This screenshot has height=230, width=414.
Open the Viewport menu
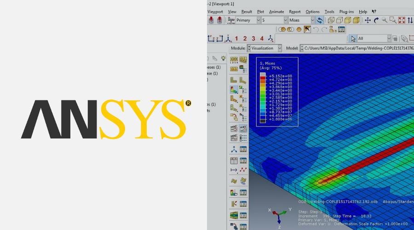coord(215,11)
